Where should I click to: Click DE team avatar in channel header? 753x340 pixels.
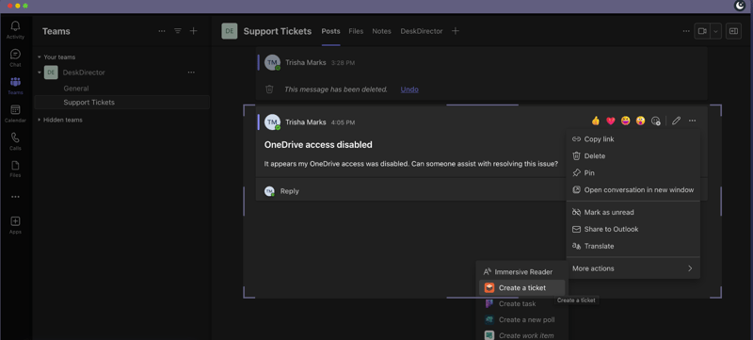[230, 31]
